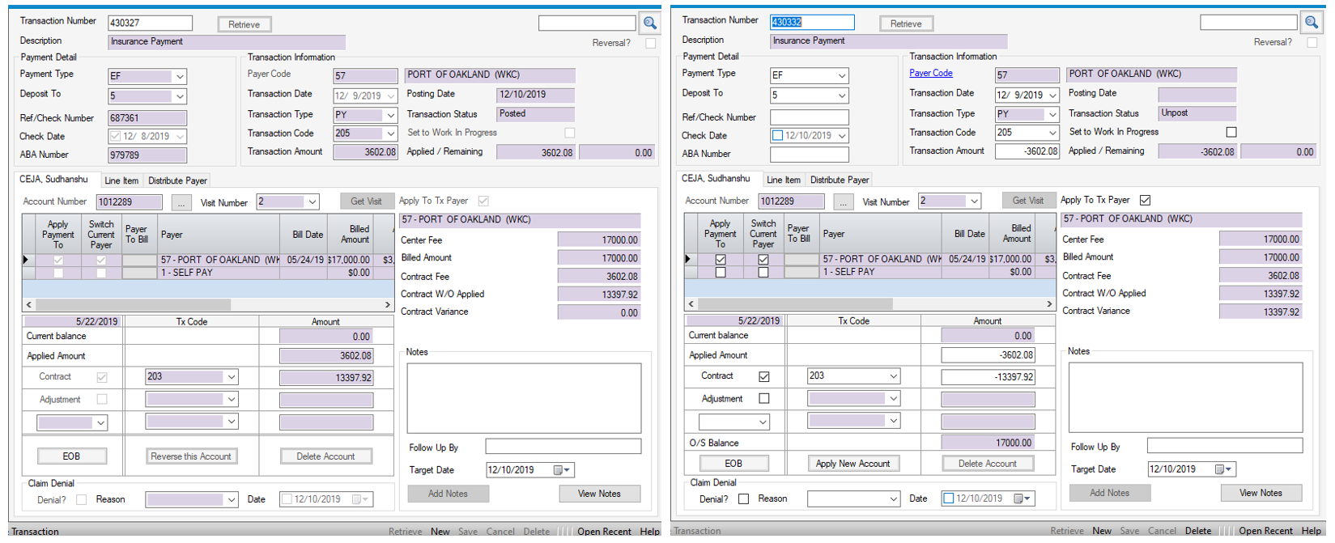The height and width of the screenshot is (543, 1335).
Task: Click the account browse ellipsis button in the right window
Action: pos(843,202)
